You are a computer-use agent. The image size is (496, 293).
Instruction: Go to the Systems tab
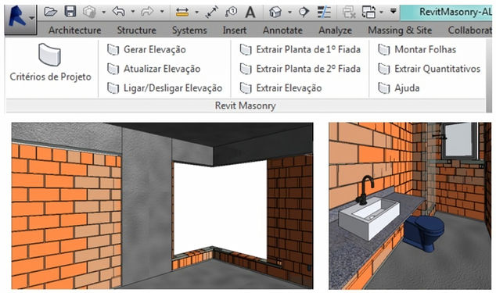click(189, 30)
